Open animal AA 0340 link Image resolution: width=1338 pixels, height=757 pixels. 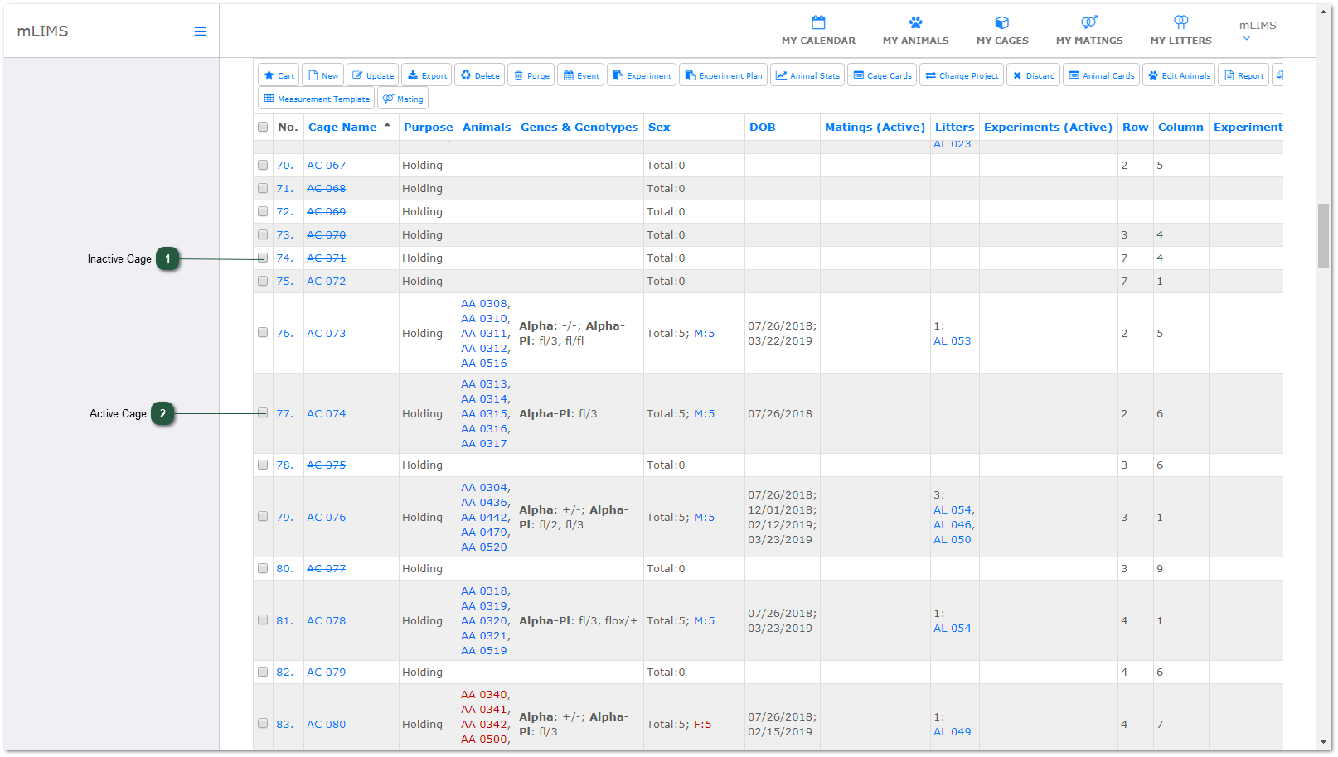[x=483, y=694]
